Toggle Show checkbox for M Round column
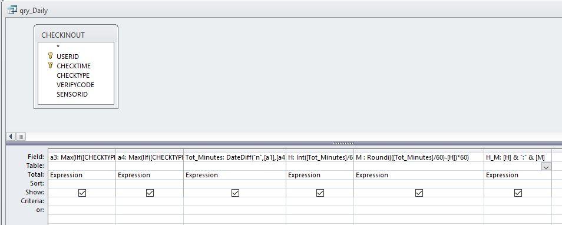Screen dimensions: 562x225 click(419, 193)
